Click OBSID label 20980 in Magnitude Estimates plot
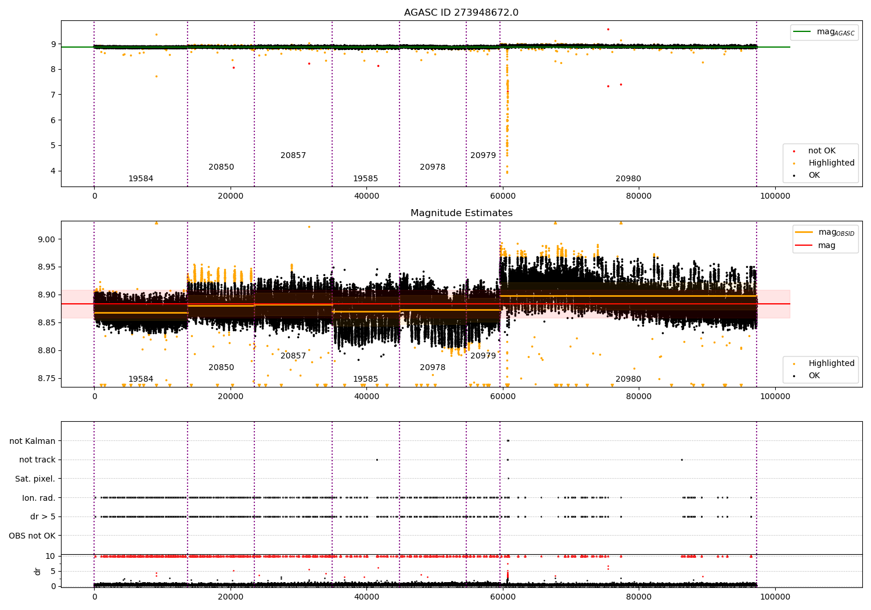This screenshot has width=871, height=610. (628, 379)
